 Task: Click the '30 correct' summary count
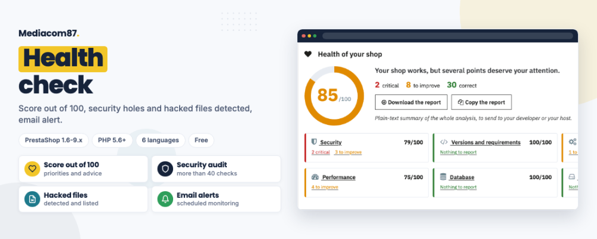[461, 85]
